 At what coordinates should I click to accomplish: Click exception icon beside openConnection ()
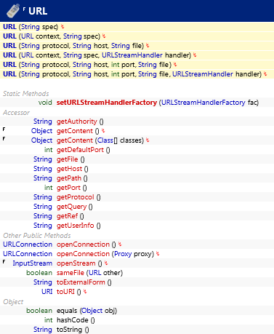point(120,244)
